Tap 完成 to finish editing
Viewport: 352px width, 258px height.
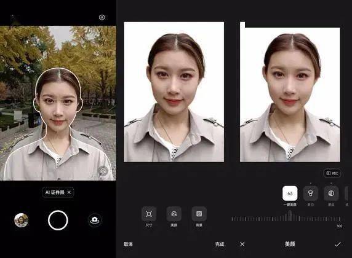[220, 244]
